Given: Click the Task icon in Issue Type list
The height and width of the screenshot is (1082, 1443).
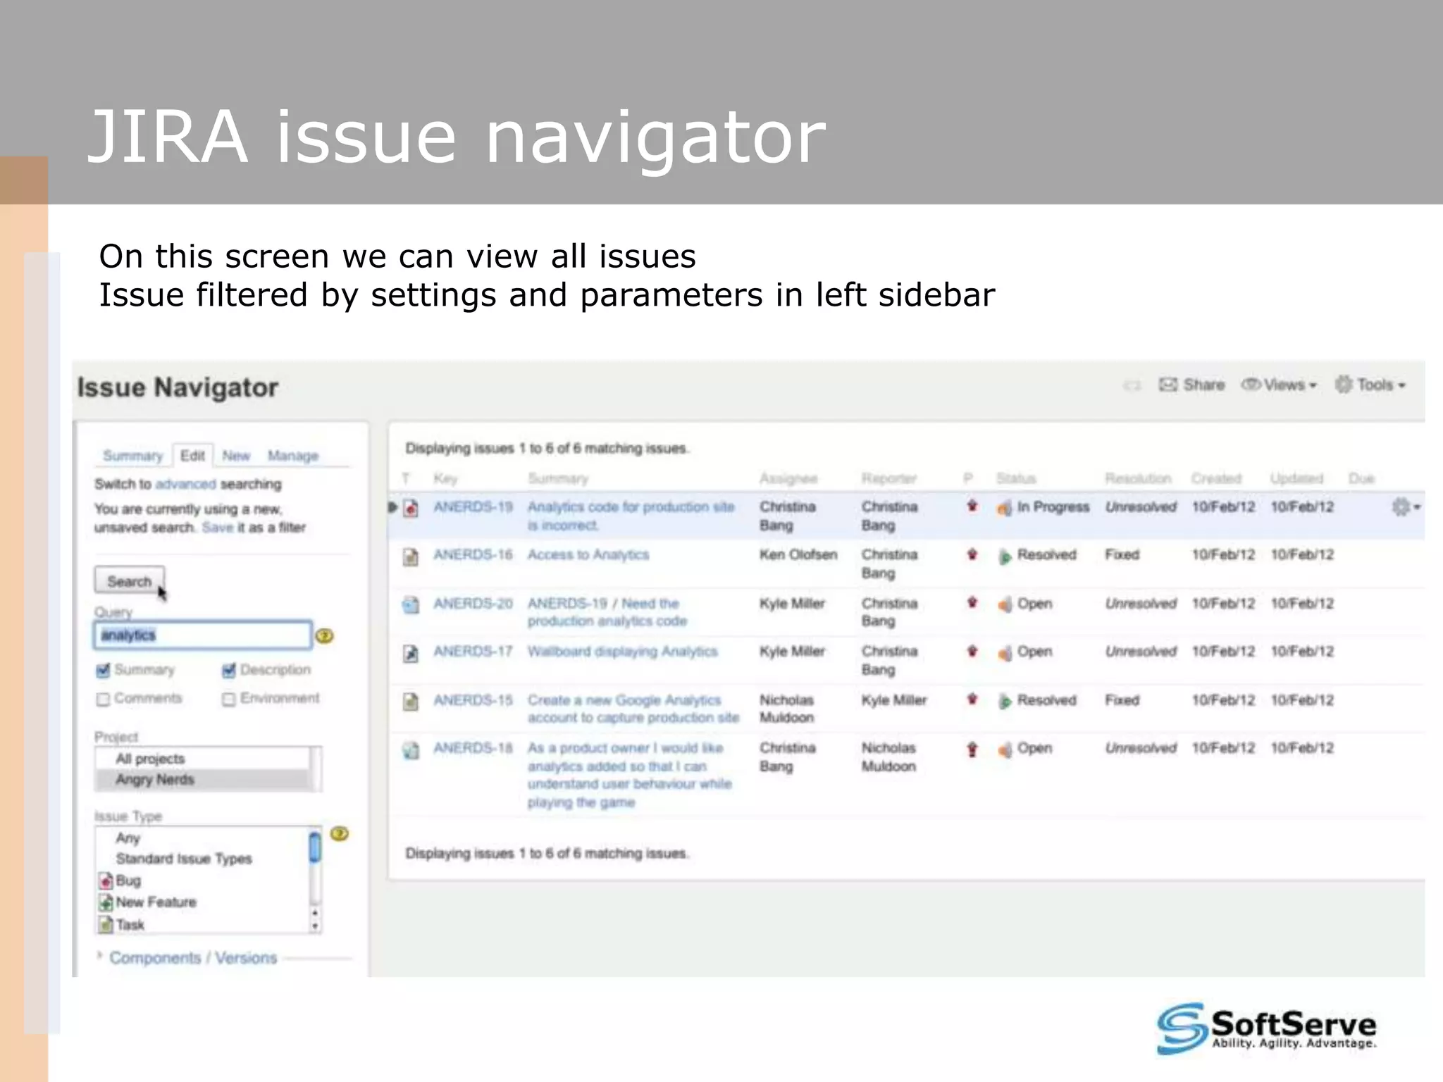Looking at the screenshot, I should [106, 925].
